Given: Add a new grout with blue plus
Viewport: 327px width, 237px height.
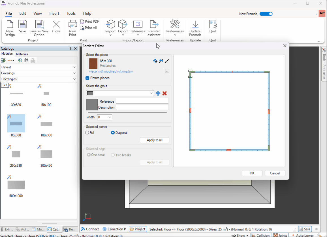Looking at the screenshot, I should [x=158, y=93].
